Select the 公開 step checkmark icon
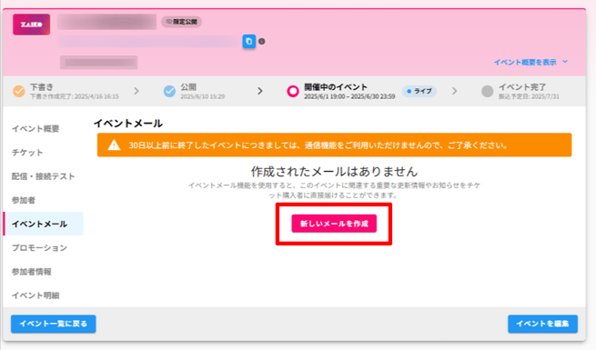This screenshot has width=596, height=350. click(169, 91)
